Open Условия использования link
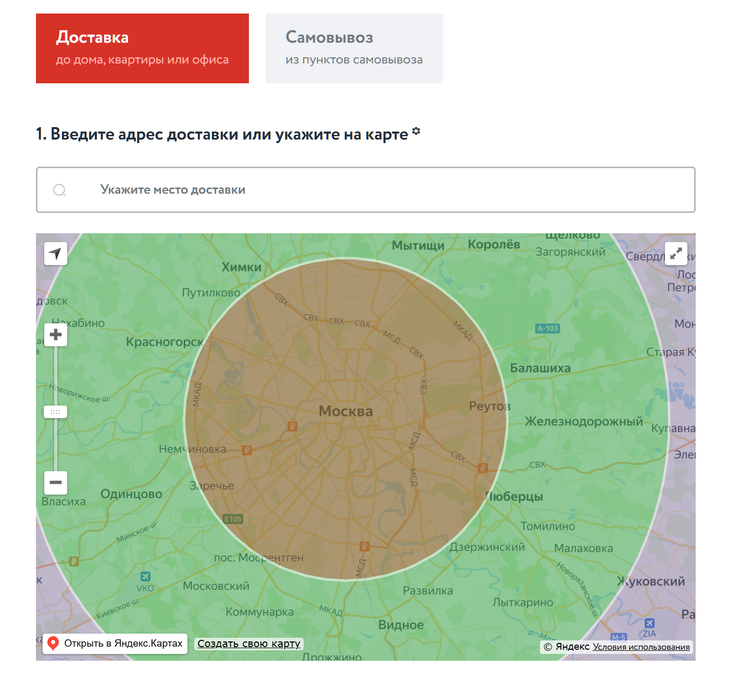This screenshot has width=729, height=681. [641, 647]
